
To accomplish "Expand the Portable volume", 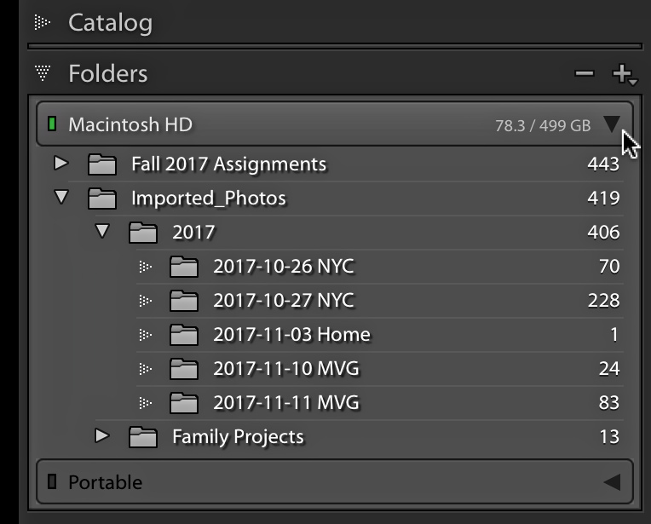I will 612,482.
